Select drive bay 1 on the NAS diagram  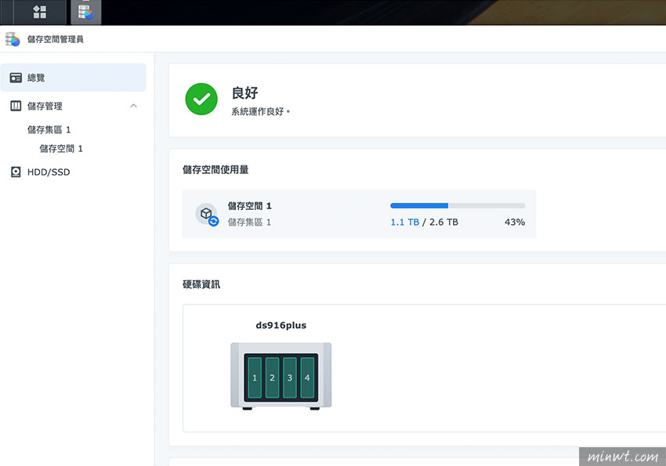pyautogui.click(x=255, y=377)
